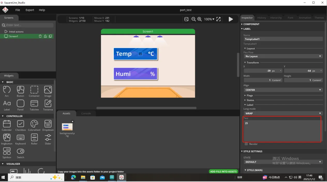Click the zoom out magnifier icon
Image resolution: width=327 pixels, height=182 pixels.
(193, 19)
